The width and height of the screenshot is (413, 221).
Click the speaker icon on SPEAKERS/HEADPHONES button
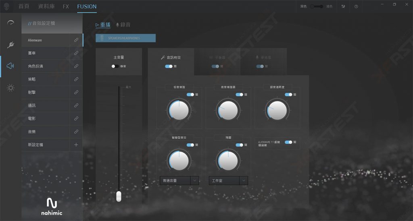coord(102,38)
